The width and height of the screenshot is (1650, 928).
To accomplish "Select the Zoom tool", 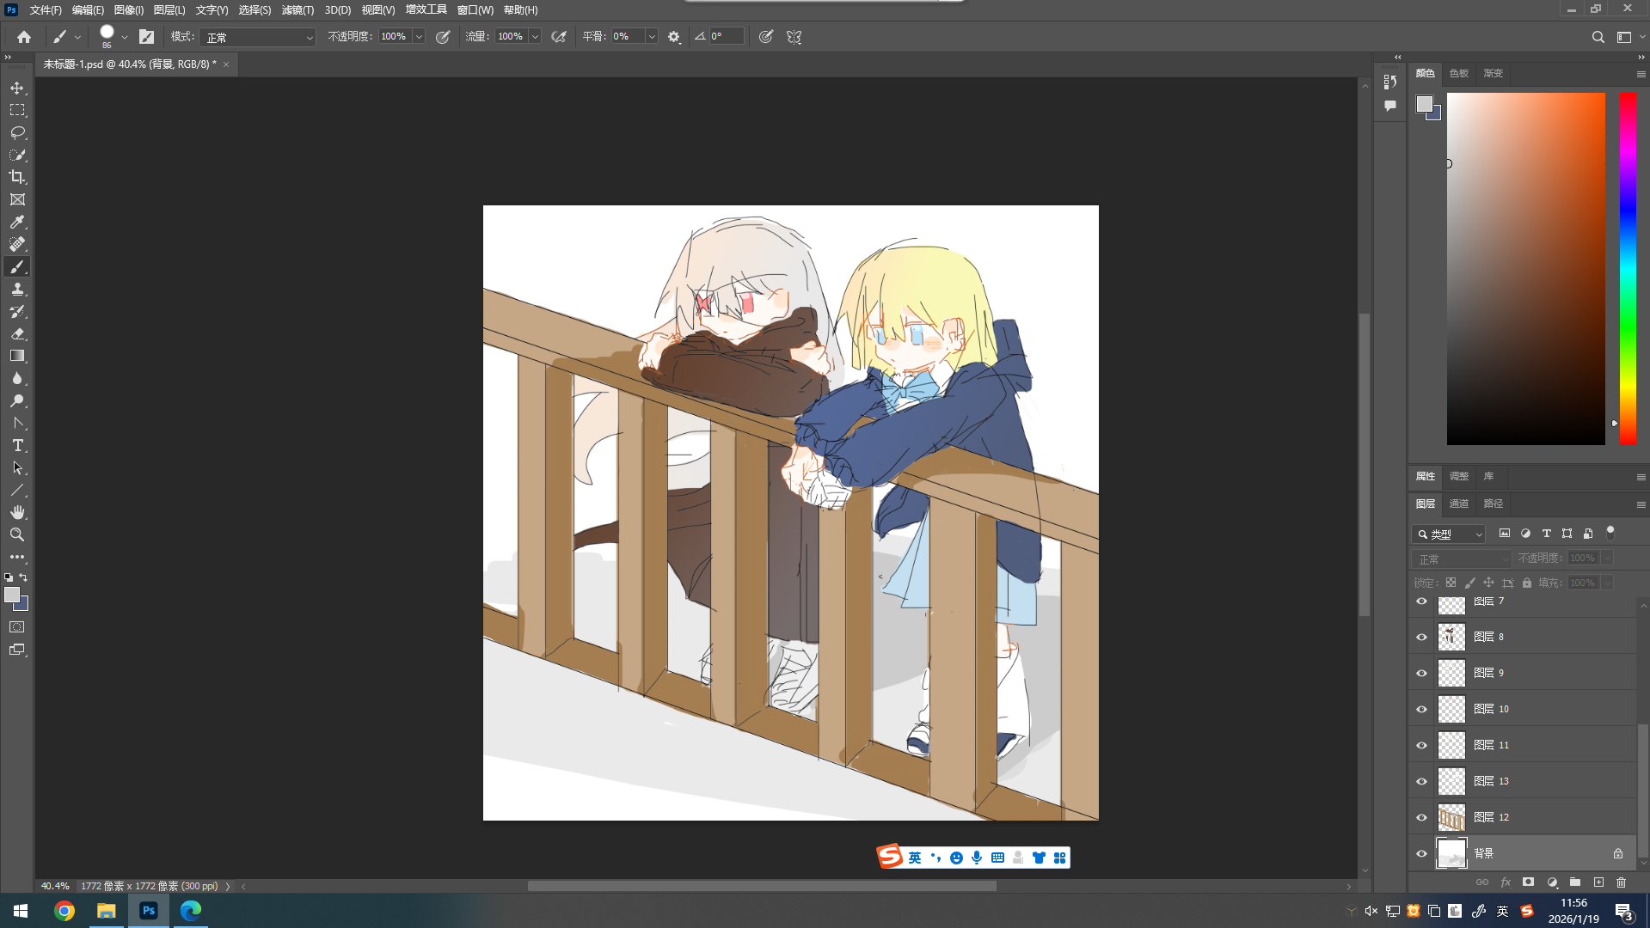I will pos(17,534).
